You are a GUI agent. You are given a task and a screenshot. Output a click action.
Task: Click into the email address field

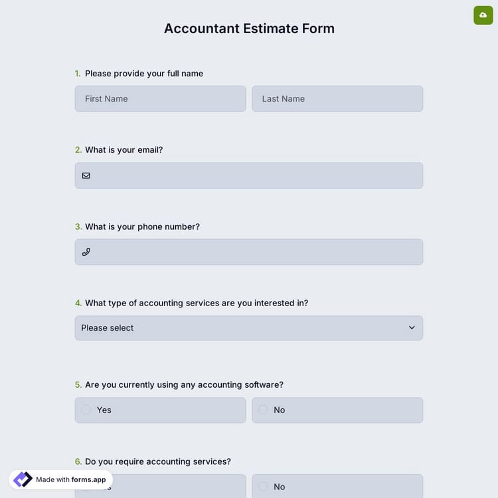coord(256,176)
